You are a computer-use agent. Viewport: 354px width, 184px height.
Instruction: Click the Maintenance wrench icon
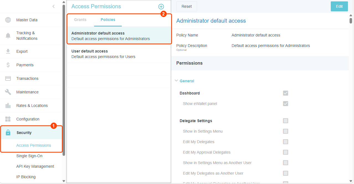pyautogui.click(x=8, y=92)
